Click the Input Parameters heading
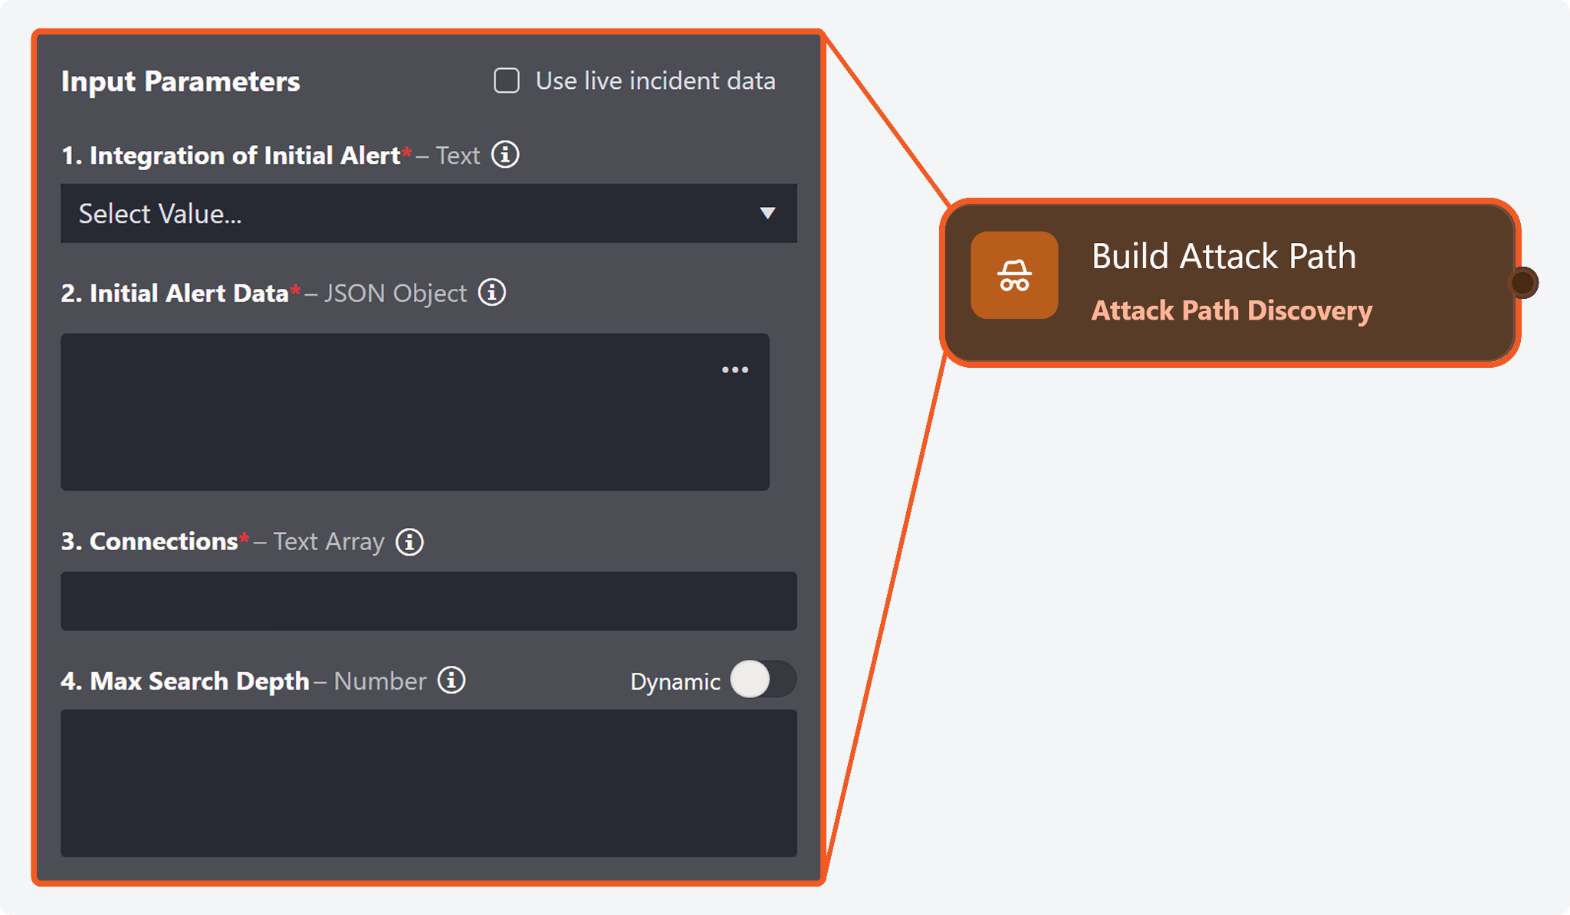This screenshot has width=1570, height=915. coord(181,81)
